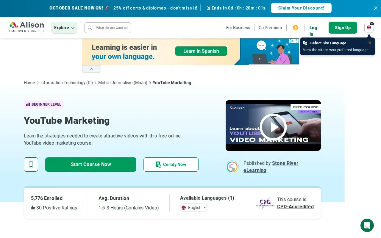Click the Stone River eLearning logo
The image size is (381, 238).
point(232,167)
